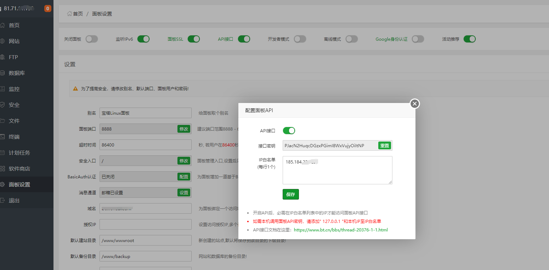The height and width of the screenshot is (270, 549).
Task: Click 修改 button next to 面板端口
Action: coord(184,129)
